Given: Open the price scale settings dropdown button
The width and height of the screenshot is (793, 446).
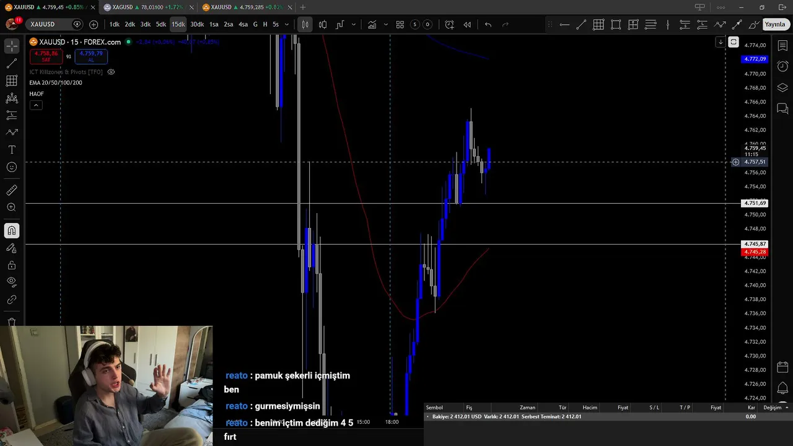Looking at the screenshot, I should [x=734, y=42].
